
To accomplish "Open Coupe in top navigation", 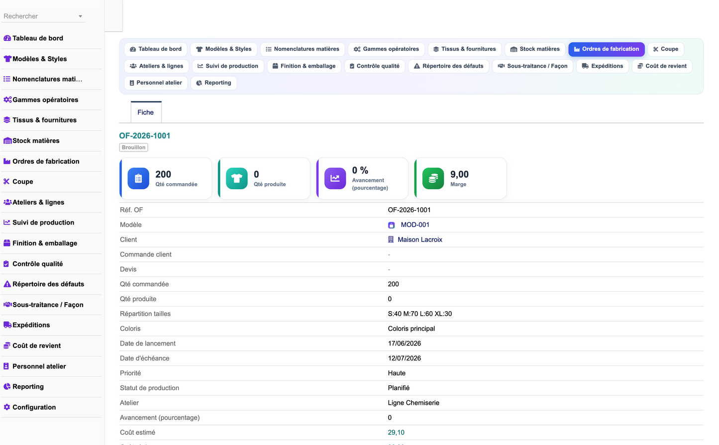I will pyautogui.click(x=666, y=49).
